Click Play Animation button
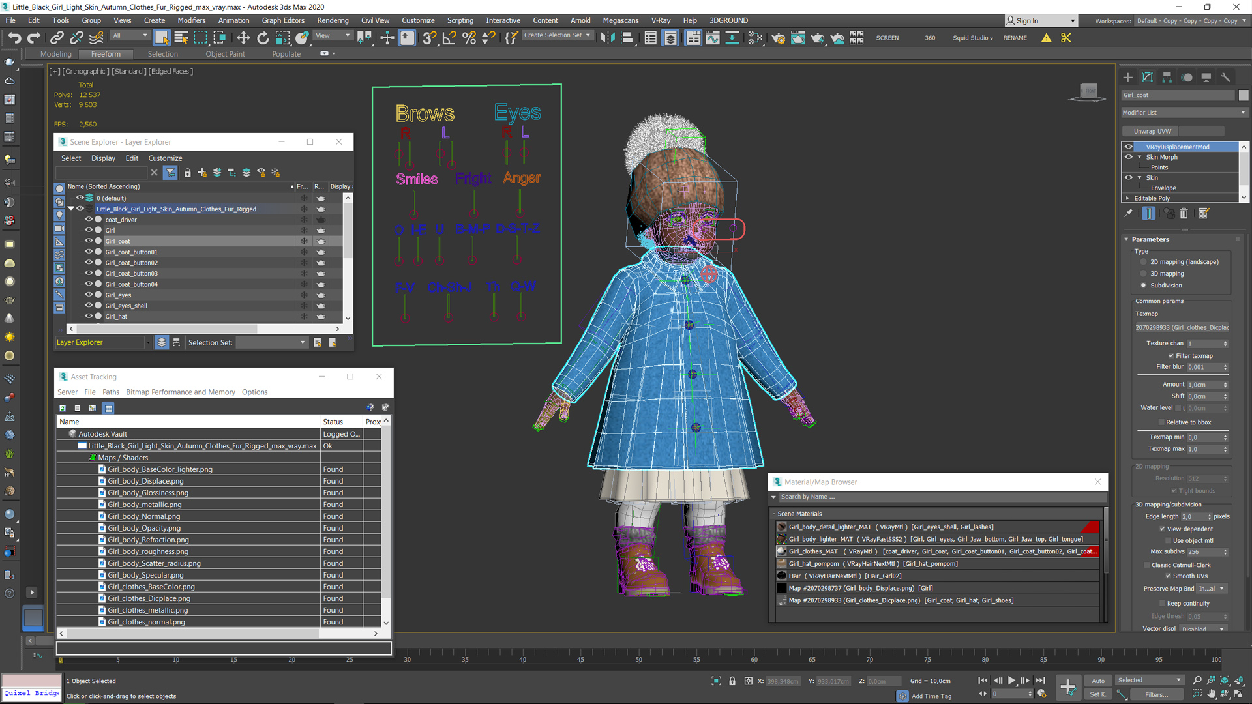 1012,681
